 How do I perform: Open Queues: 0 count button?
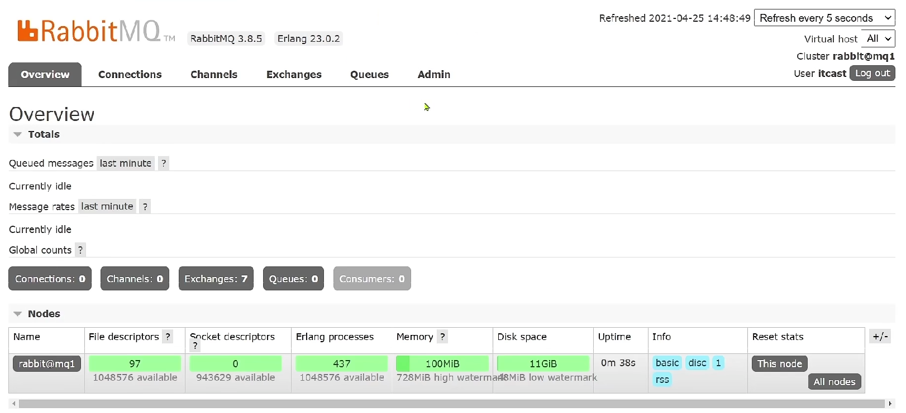coord(293,279)
